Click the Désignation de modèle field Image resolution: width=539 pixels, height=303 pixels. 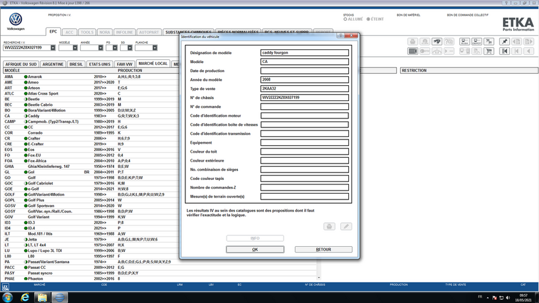[305, 52]
